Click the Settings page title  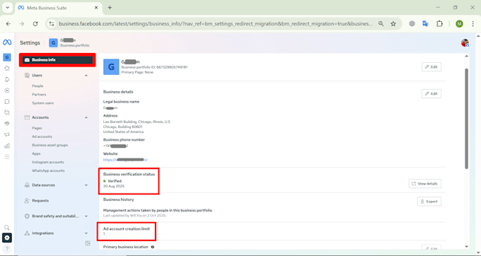pos(30,42)
